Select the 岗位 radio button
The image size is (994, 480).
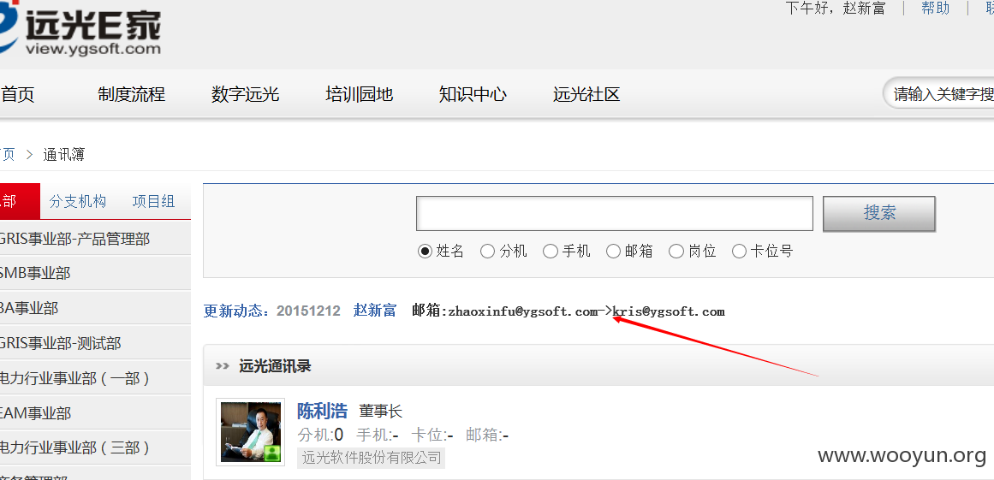[676, 252]
